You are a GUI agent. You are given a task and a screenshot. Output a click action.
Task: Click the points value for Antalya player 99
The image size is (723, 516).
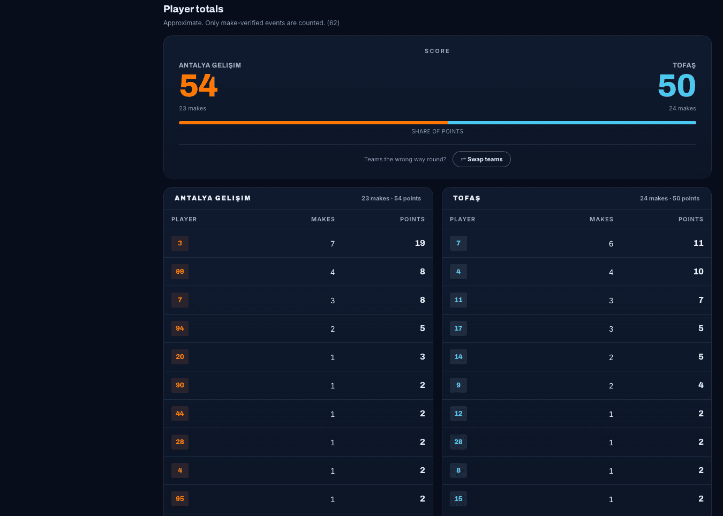click(423, 272)
